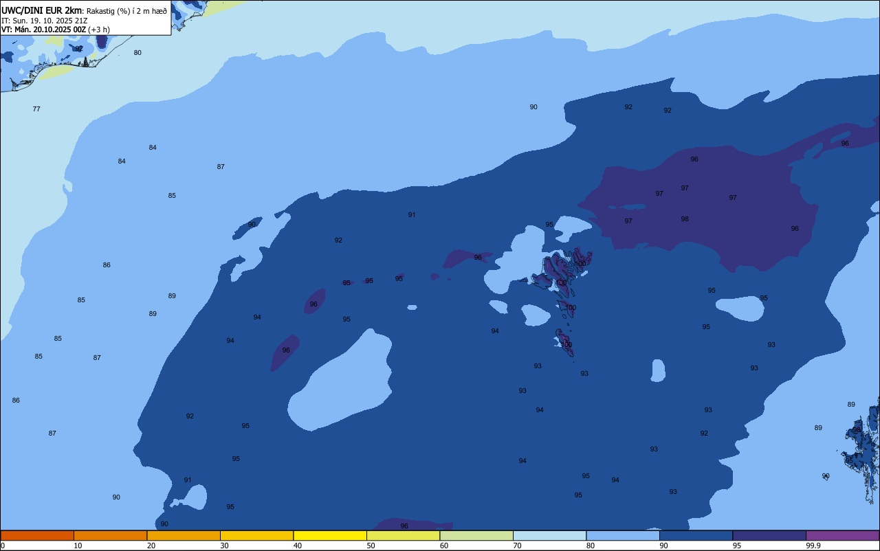Image resolution: width=880 pixels, height=551 pixels.
Task: Select the '50' legend tick label
Action: tap(371, 546)
